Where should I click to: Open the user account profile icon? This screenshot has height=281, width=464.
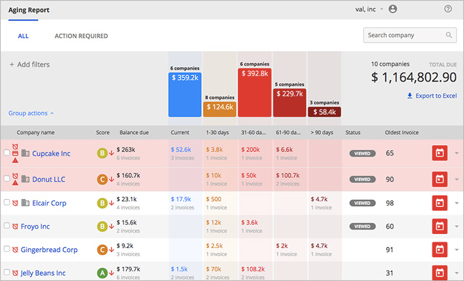pos(393,9)
